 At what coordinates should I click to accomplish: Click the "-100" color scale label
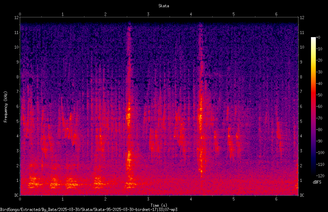click(320, 152)
